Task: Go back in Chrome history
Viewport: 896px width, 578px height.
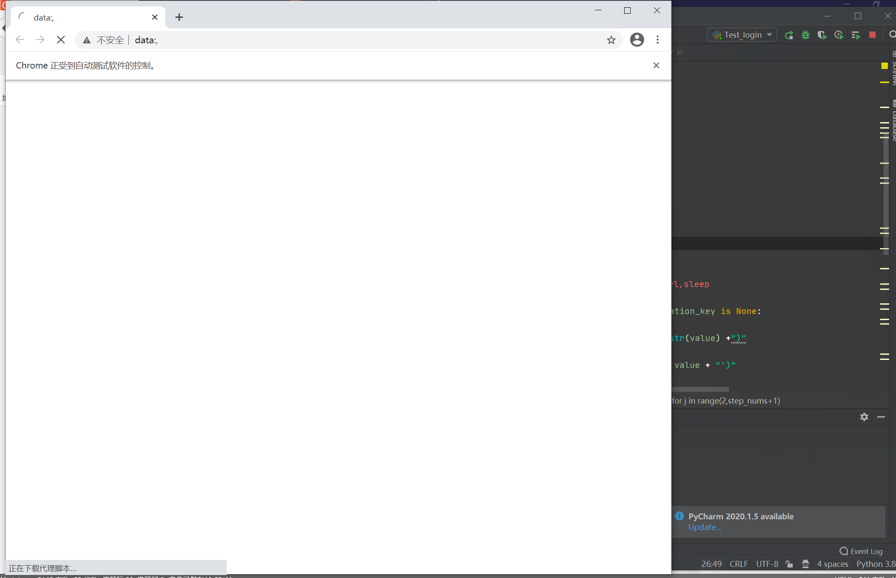Action: tap(20, 40)
